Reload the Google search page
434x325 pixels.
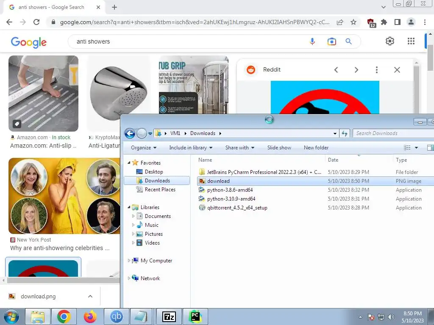point(36,22)
